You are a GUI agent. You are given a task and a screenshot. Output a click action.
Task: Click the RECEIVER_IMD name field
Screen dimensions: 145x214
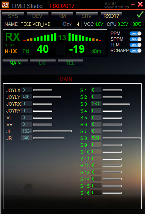(41, 24)
